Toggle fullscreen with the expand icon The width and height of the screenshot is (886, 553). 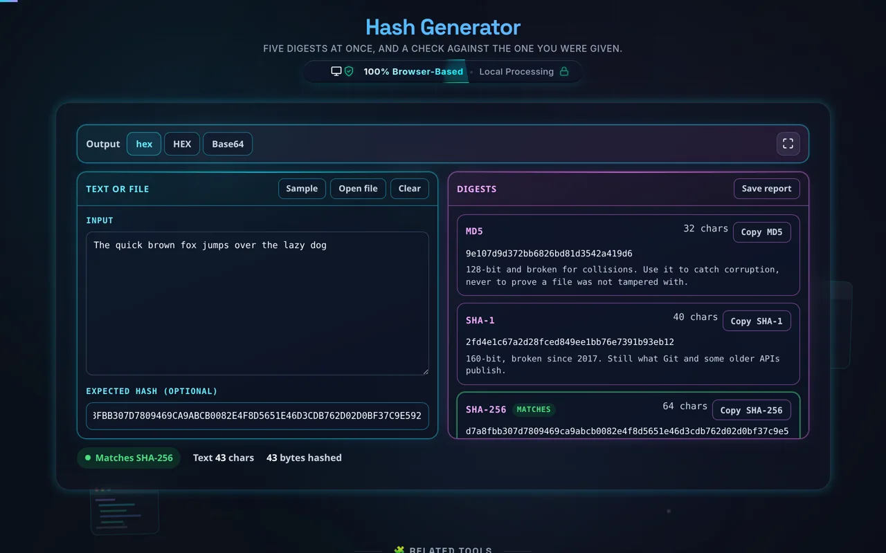click(x=788, y=144)
